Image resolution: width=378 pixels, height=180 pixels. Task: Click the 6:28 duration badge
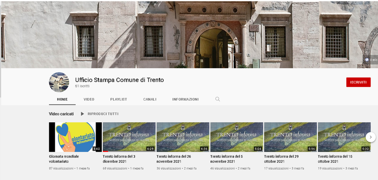coord(150,149)
